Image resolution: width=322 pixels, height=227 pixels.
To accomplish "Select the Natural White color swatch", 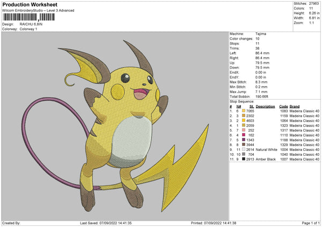I will [244, 149].
